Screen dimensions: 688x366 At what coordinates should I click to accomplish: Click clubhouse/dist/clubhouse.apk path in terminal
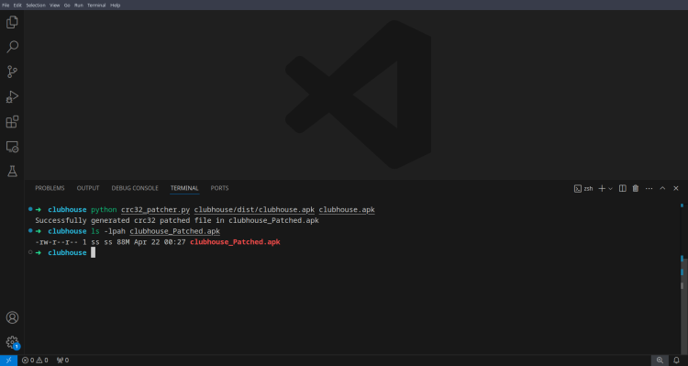click(254, 210)
